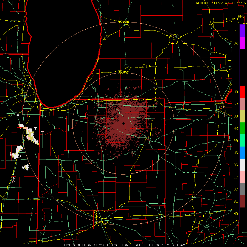
Task: Click the RA light green legend block
Action: (242, 141)
